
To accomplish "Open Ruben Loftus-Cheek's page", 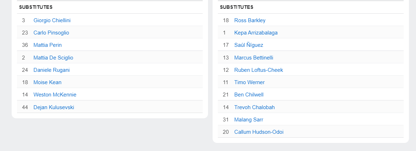I will (x=258, y=70).
